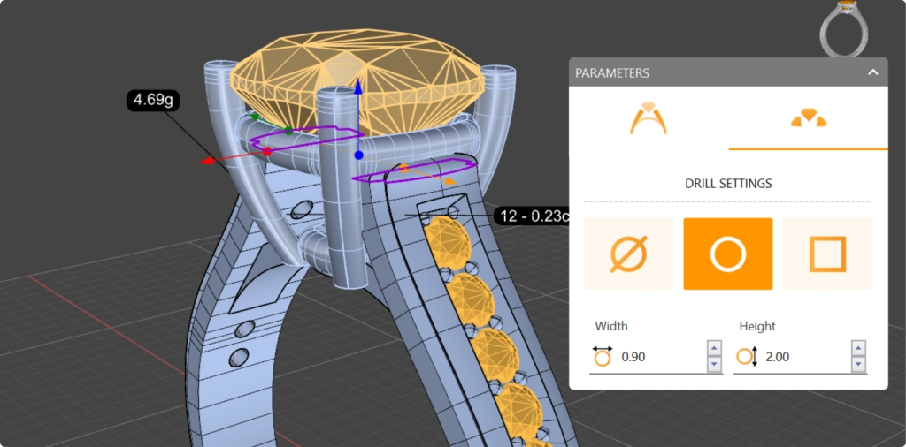
Task: Collapse the Parameters panel chevron
Action: (x=872, y=72)
